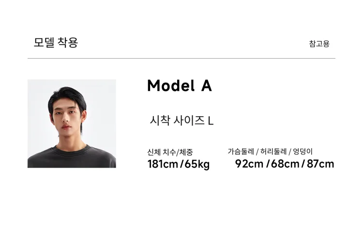
Task: Select the 참고용 label at top right
Action: pos(319,44)
